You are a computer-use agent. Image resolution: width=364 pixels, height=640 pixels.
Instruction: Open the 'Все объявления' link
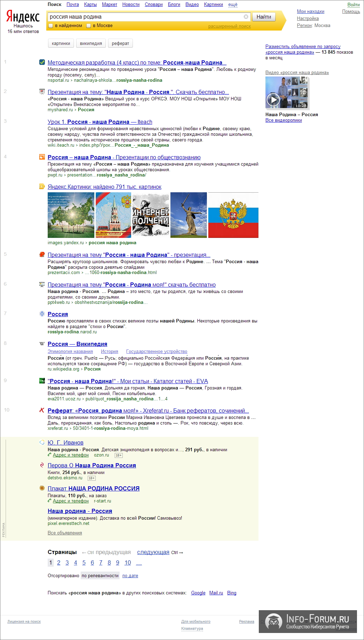(65, 533)
